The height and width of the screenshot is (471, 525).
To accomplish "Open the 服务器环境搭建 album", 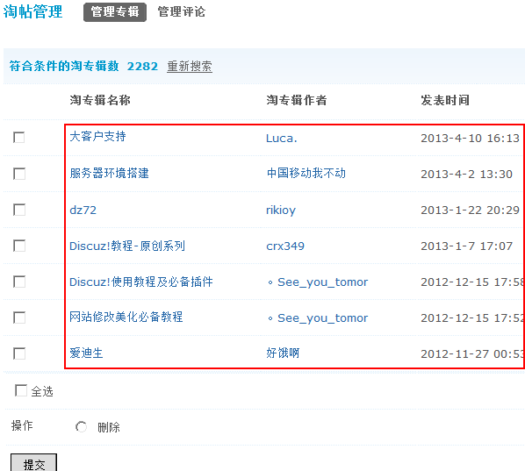I will (x=109, y=174).
